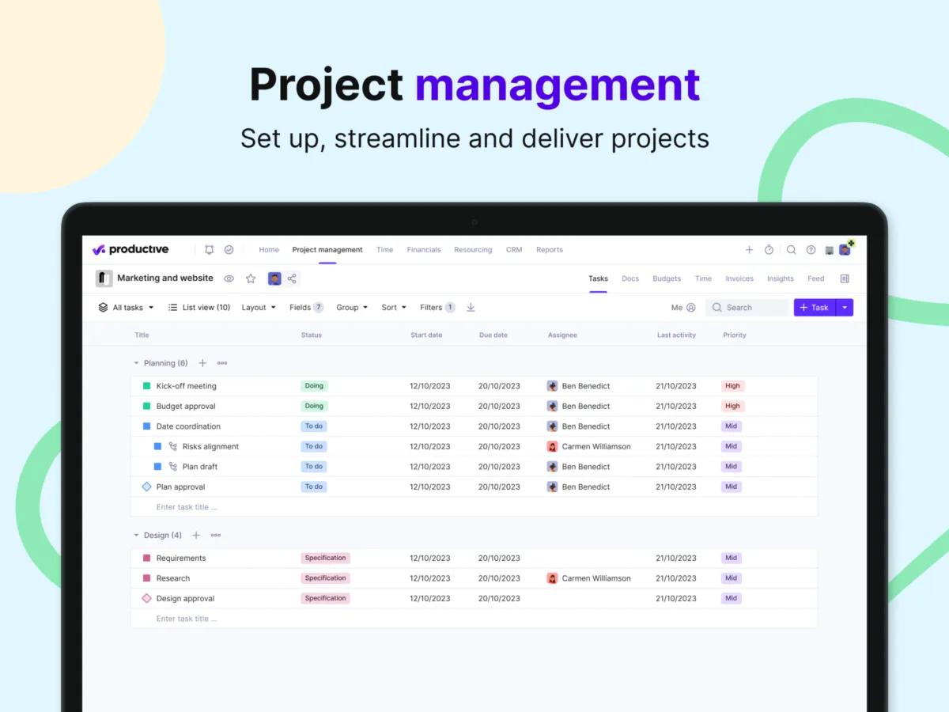This screenshot has height=712, width=949.
Task: Open the Group dropdown
Action: click(352, 308)
